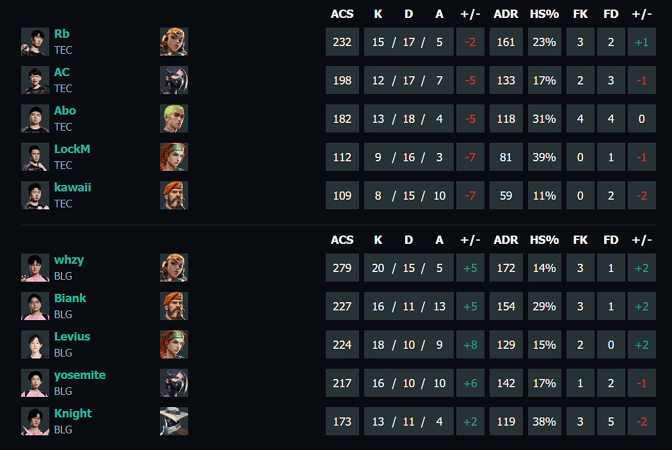672x450 pixels.
Task: Click Rb's Raze agent icon
Action: [174, 42]
